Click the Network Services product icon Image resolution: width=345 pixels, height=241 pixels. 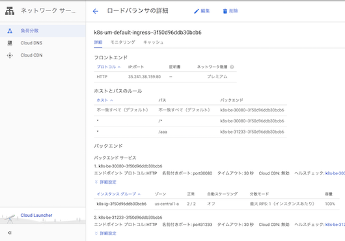click(10, 11)
